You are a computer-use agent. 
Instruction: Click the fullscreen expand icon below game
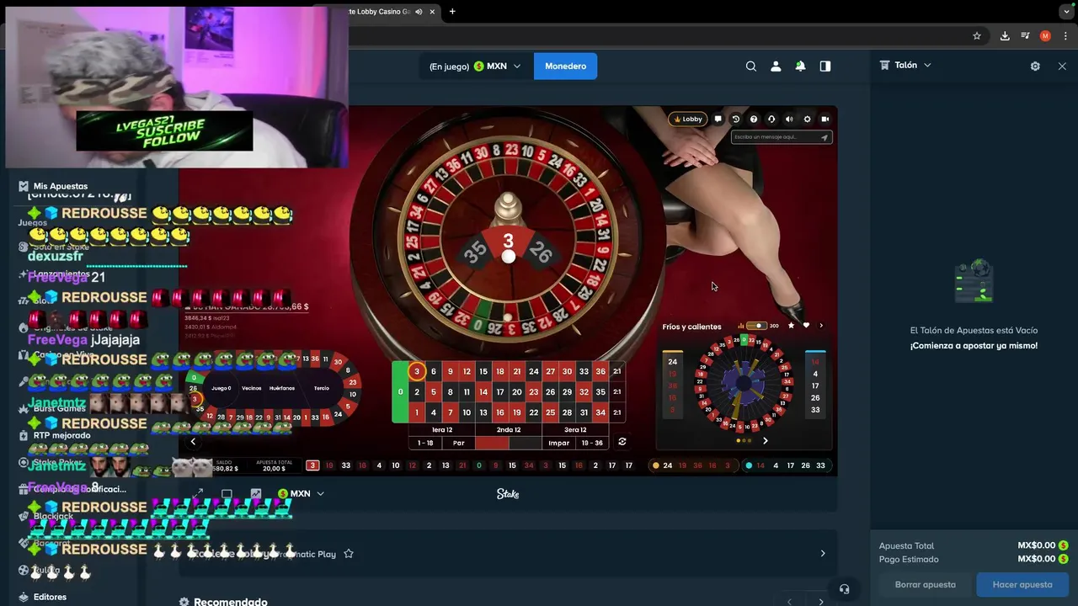[198, 493]
